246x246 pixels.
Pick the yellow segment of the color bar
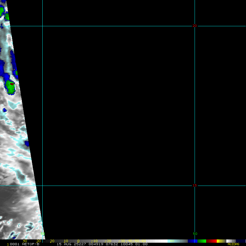pyautogui.click(x=221, y=241)
